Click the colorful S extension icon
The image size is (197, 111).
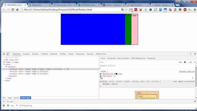coord(175,10)
